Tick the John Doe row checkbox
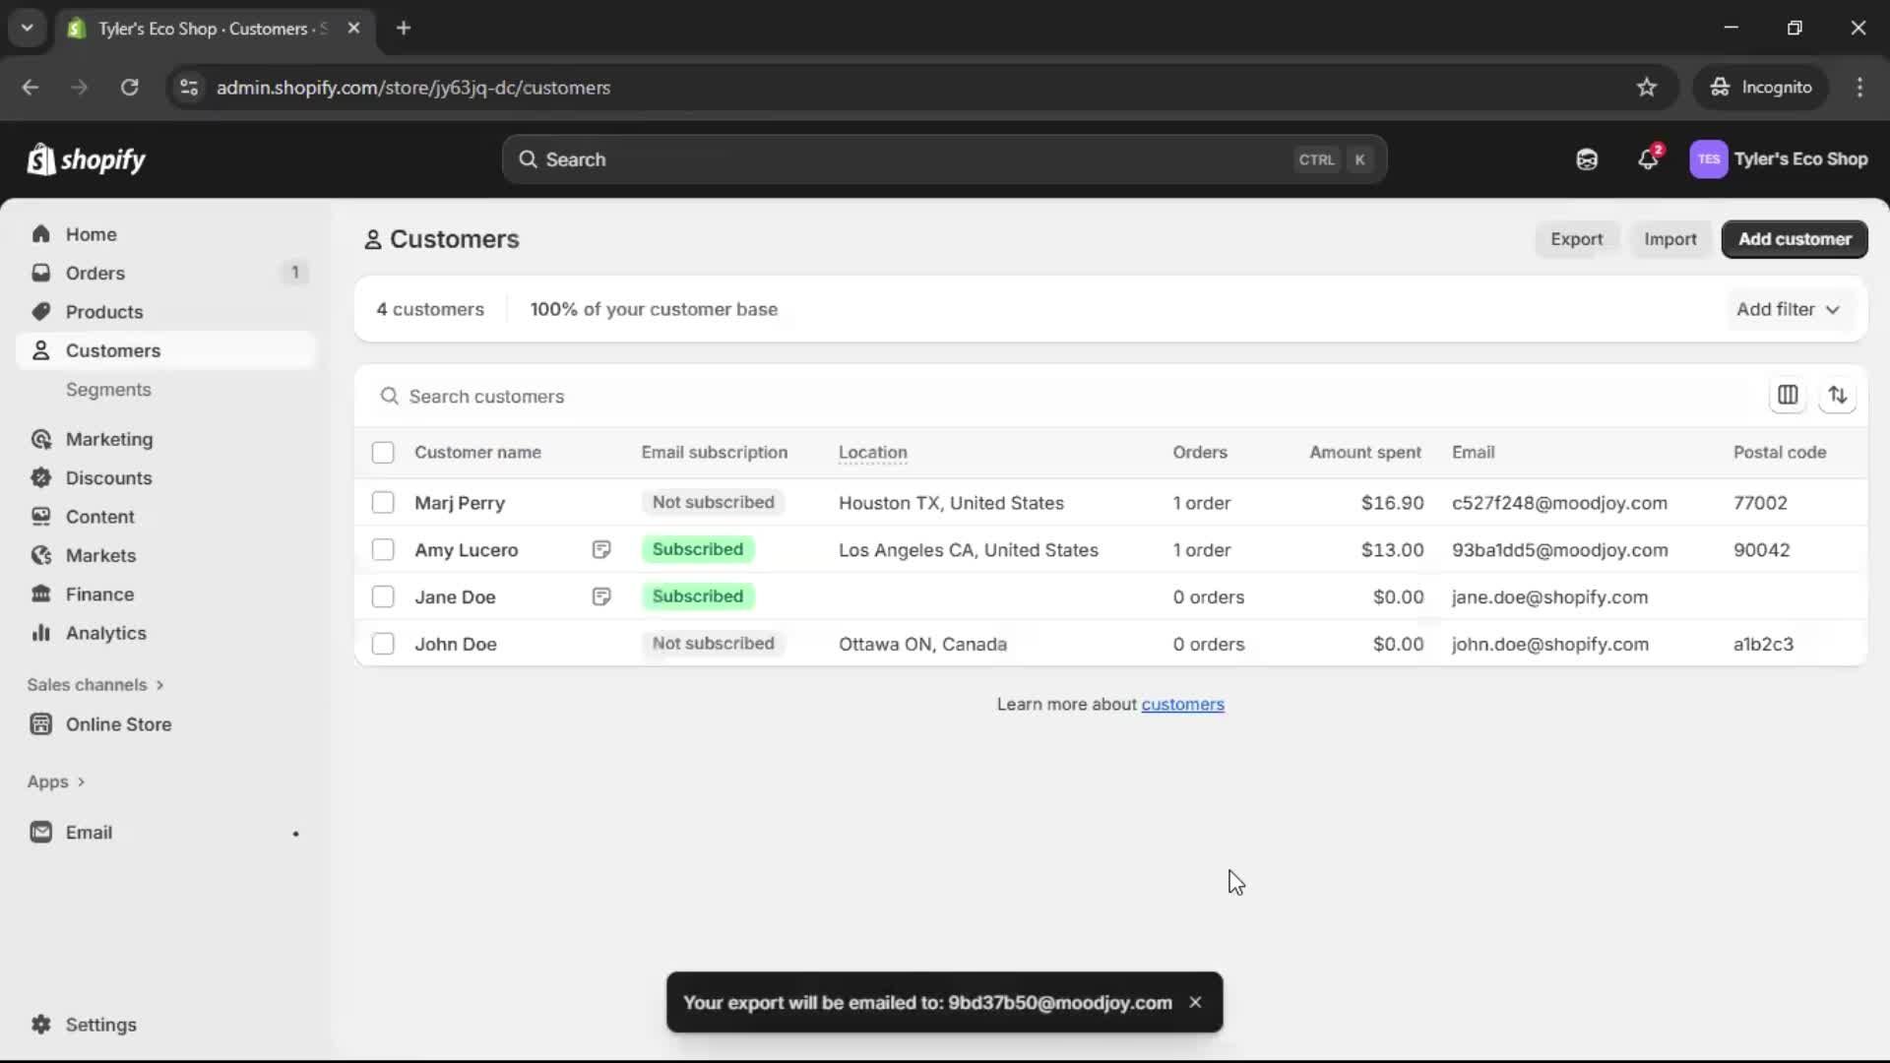 (383, 645)
